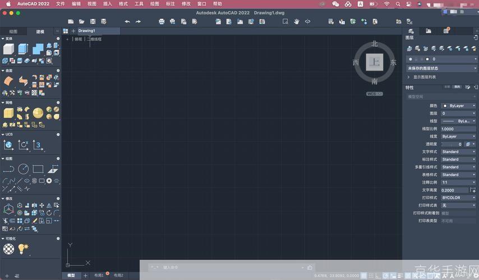Screen dimensions: 479x280
Task: Select the Move tool with four arrows
Action: pos(42,206)
